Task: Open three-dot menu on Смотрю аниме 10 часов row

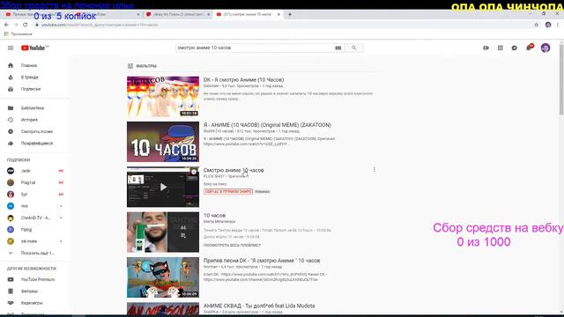Action: [374, 169]
